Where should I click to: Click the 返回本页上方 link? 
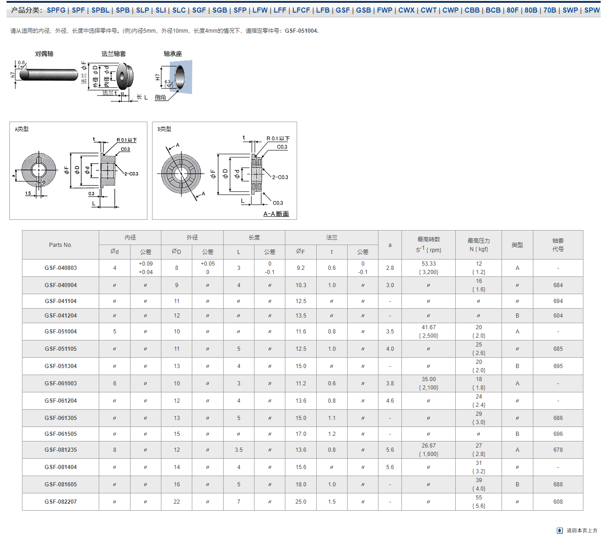click(582, 530)
